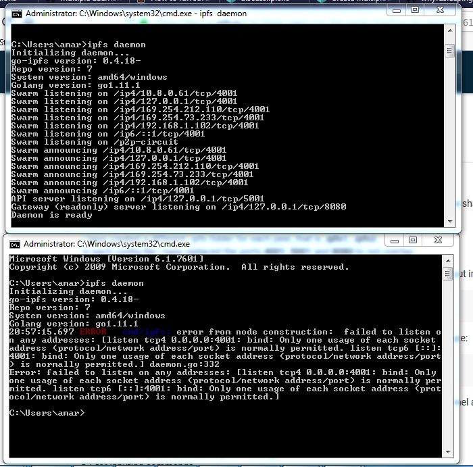Screen dimensions: 473x467
Task: Click the cmd icon in the lower cmd.exe window title
Action: tap(14, 244)
